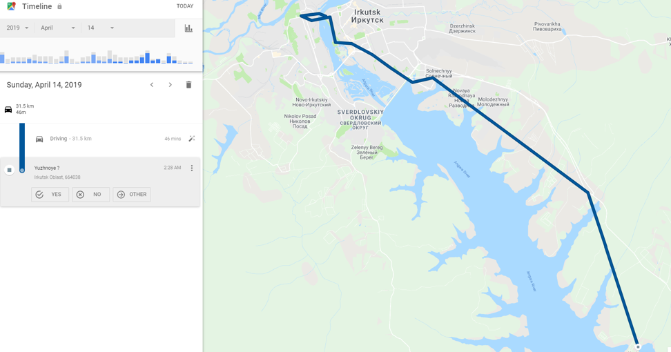This screenshot has height=352, width=671.
Task: Delete the day using the trash icon
Action: 188,85
